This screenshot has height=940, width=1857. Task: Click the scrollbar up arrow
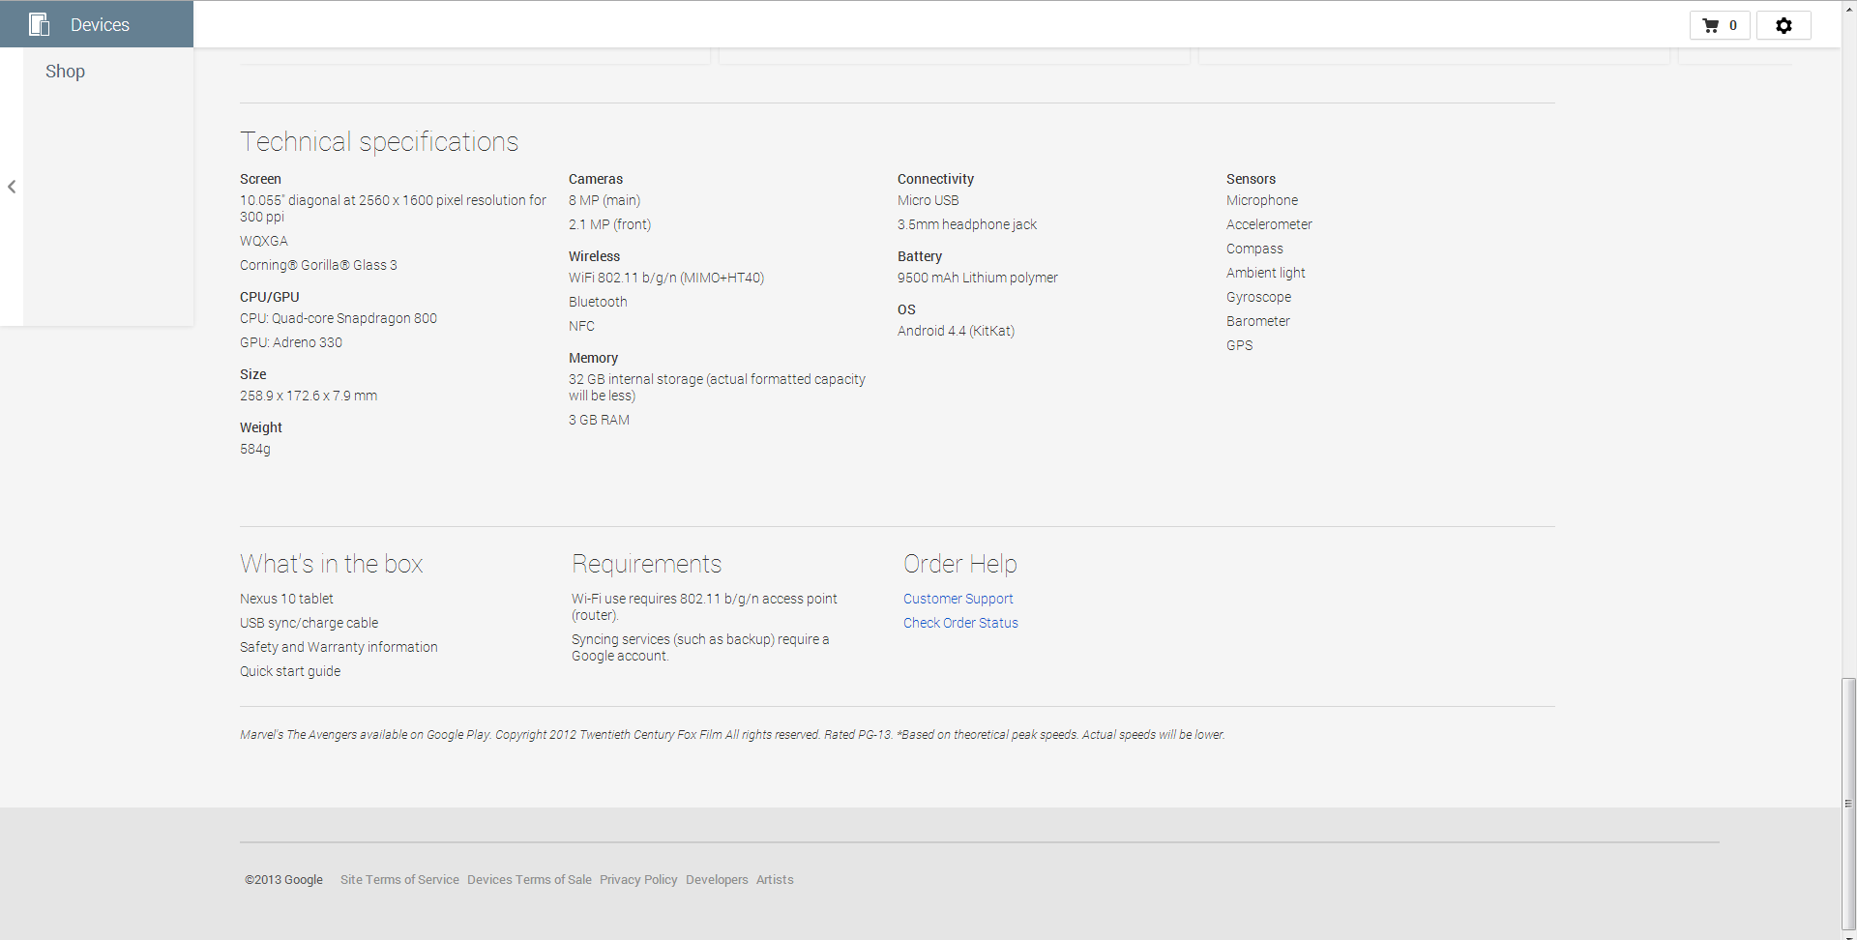click(1848, 6)
